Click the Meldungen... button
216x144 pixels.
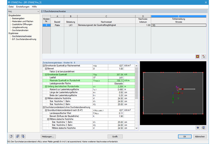(48, 136)
